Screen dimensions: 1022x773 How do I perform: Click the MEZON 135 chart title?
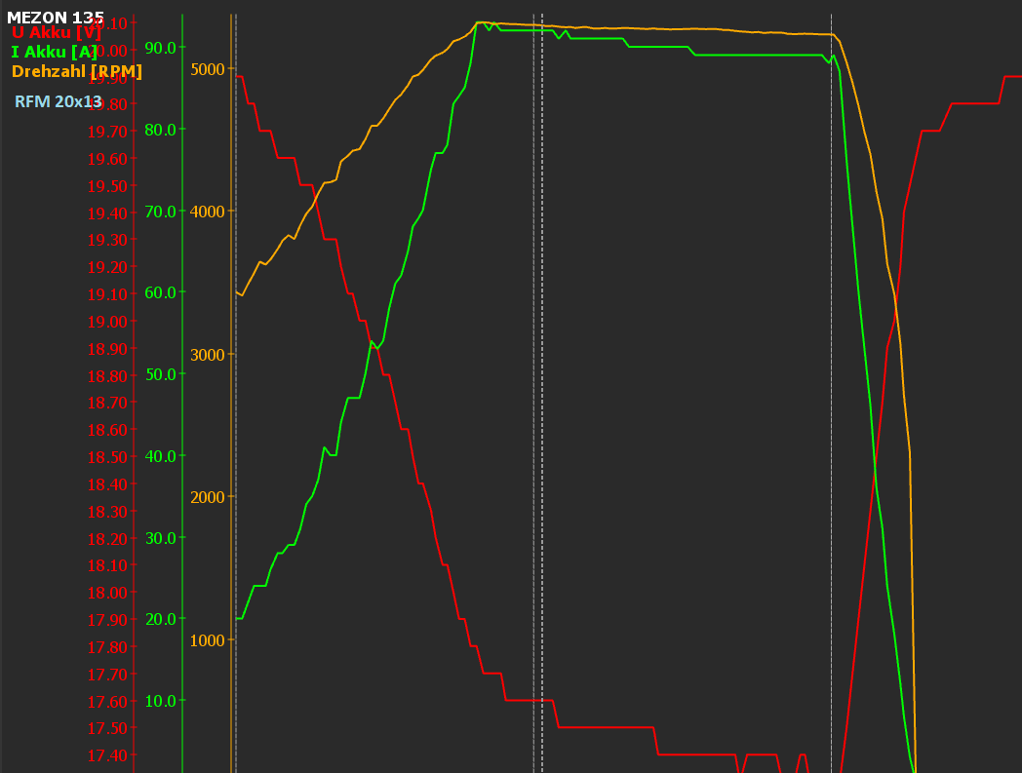click(55, 18)
